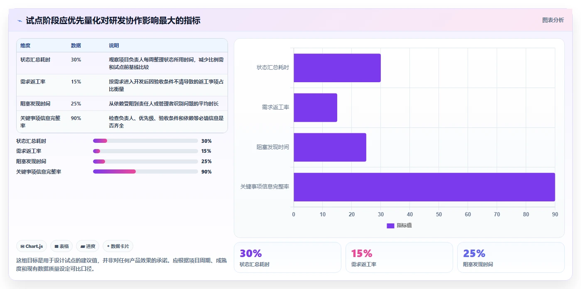Click the 阻塞发现时间 cell in the table
Image resolution: width=581 pixels, height=289 pixels.
coord(35,104)
